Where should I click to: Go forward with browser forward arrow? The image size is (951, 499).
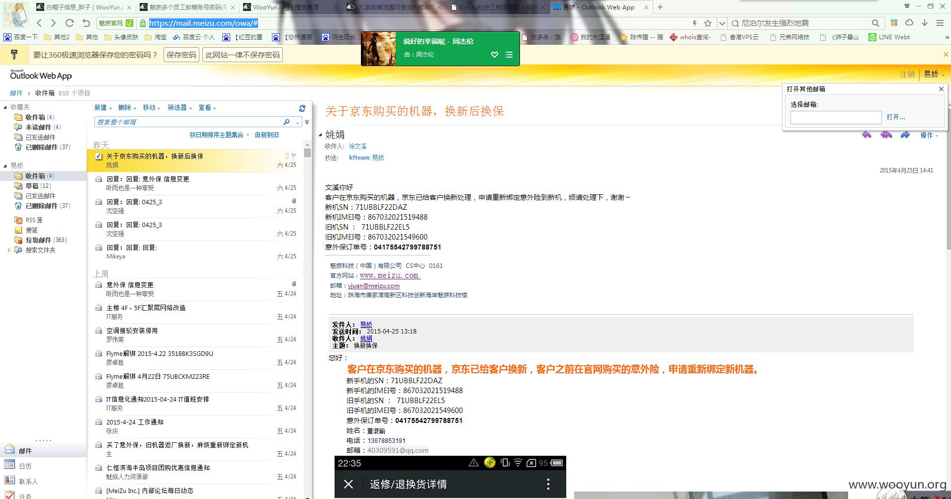(x=54, y=23)
